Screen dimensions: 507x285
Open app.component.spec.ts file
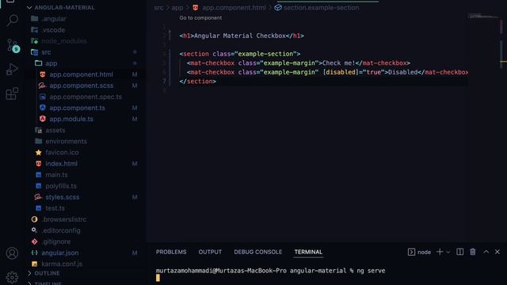[86, 97]
